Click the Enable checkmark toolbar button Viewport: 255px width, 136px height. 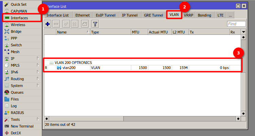(x=67, y=24)
